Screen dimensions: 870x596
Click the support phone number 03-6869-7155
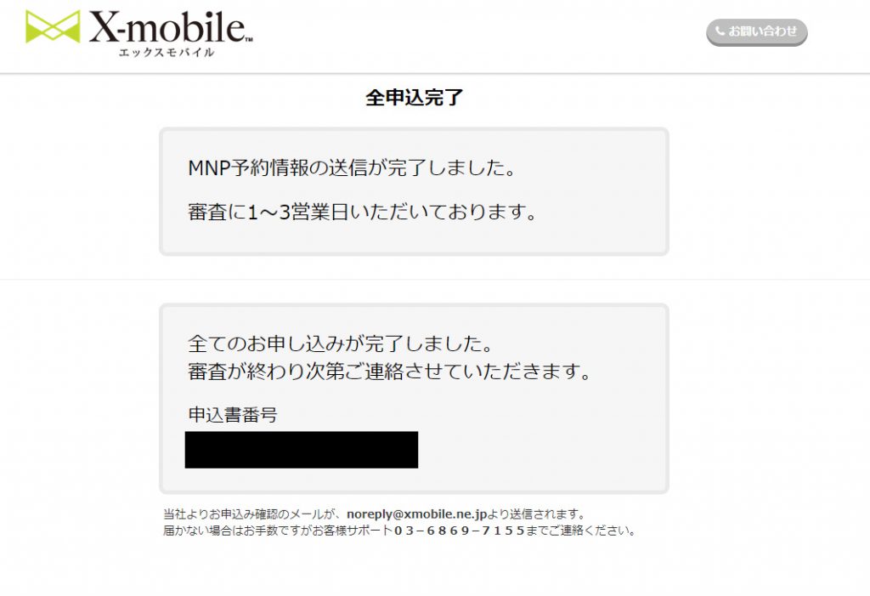coord(460,531)
